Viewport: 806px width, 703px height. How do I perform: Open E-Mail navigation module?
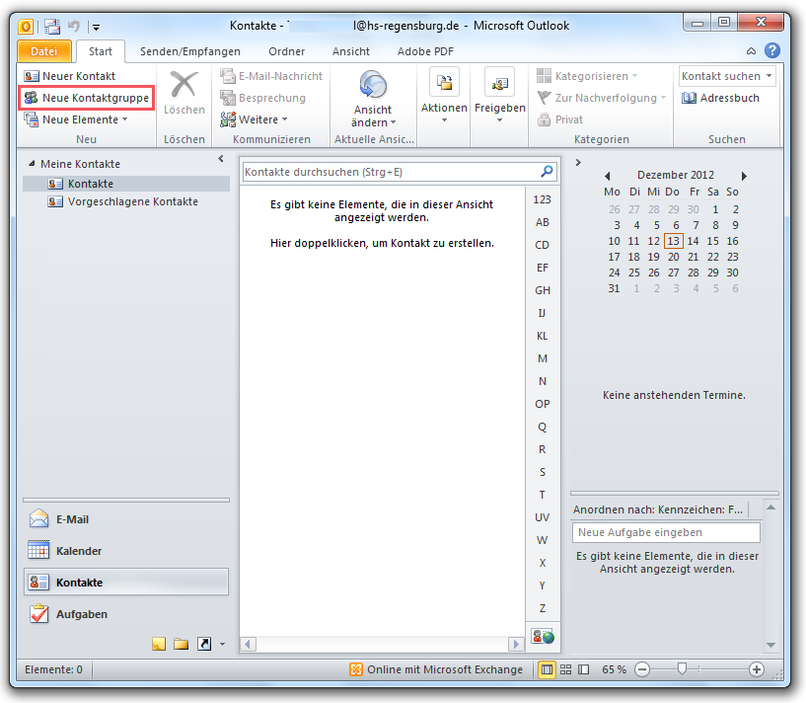pyautogui.click(x=126, y=519)
